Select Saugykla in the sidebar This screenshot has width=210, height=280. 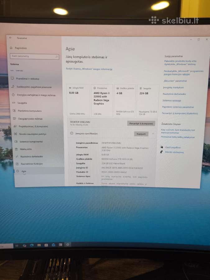(x=22, y=103)
